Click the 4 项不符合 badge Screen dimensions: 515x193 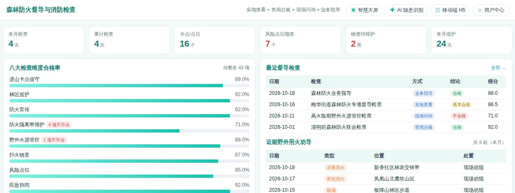59,125
